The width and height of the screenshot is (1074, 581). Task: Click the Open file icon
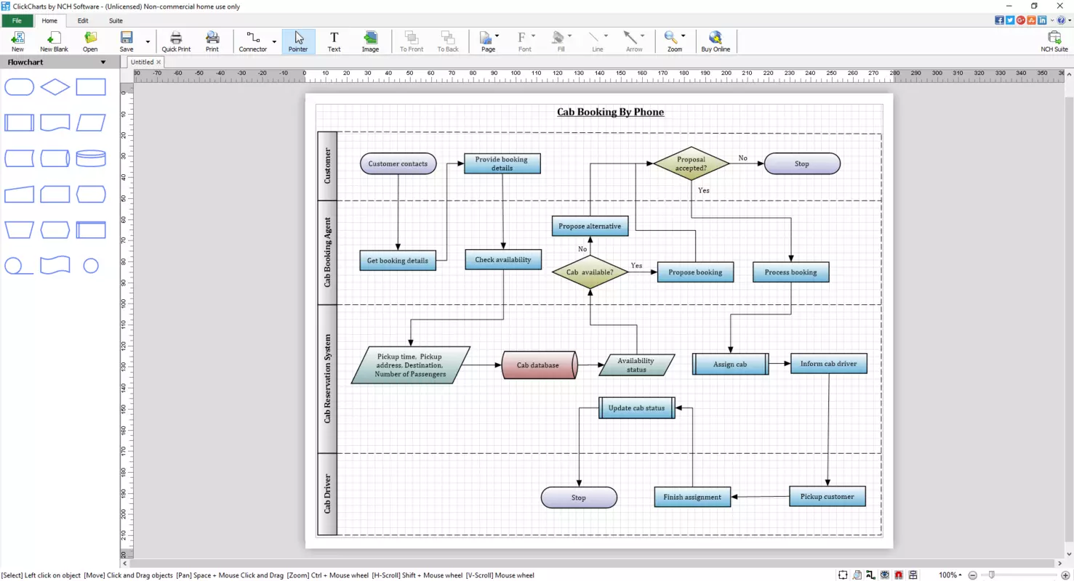[90, 41]
